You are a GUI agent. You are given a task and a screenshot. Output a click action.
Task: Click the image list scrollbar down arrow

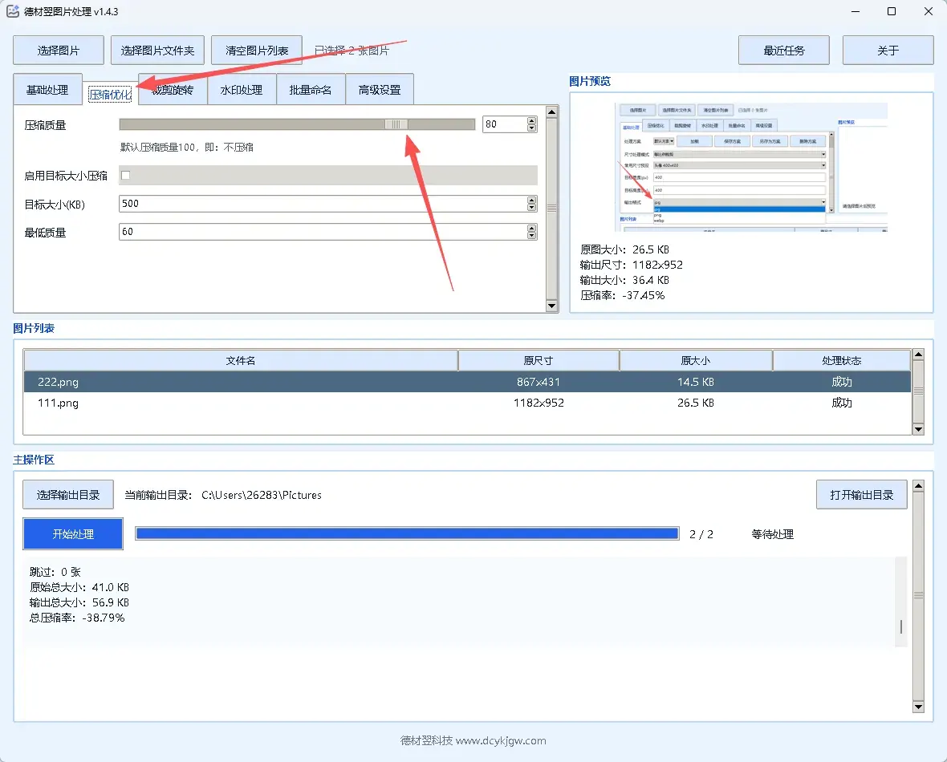[919, 429]
